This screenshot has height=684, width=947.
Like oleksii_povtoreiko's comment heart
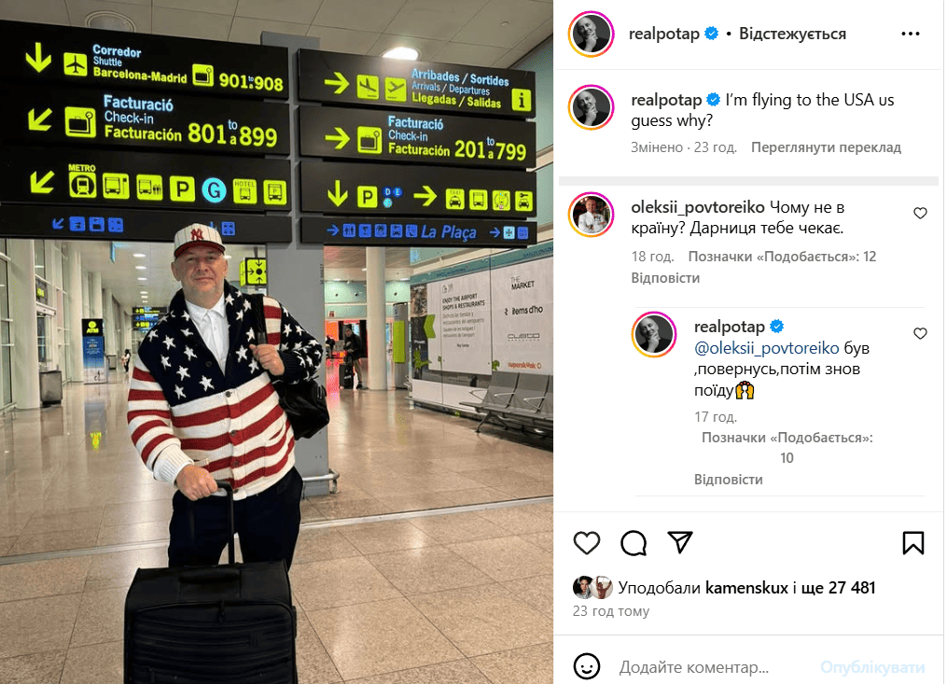point(920,213)
